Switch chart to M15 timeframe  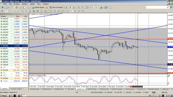pyautogui.click(x=59, y=11)
